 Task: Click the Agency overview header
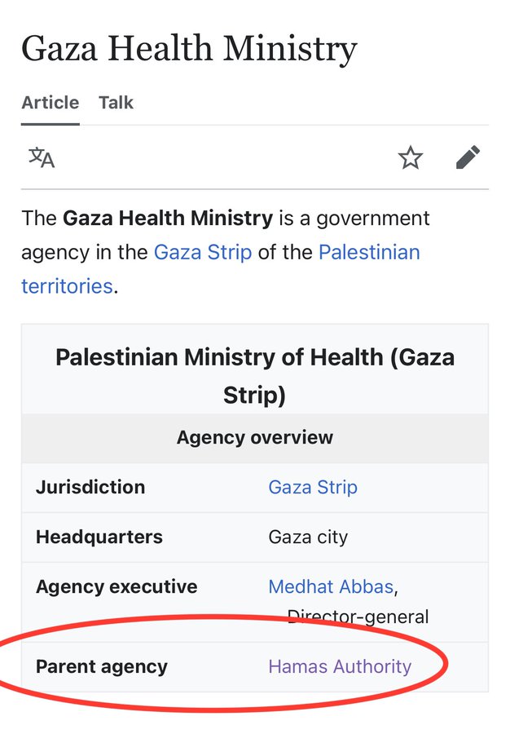254,437
